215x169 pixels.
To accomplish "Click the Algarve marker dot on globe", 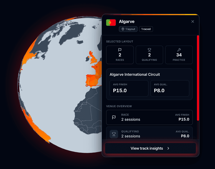I will [87, 85].
